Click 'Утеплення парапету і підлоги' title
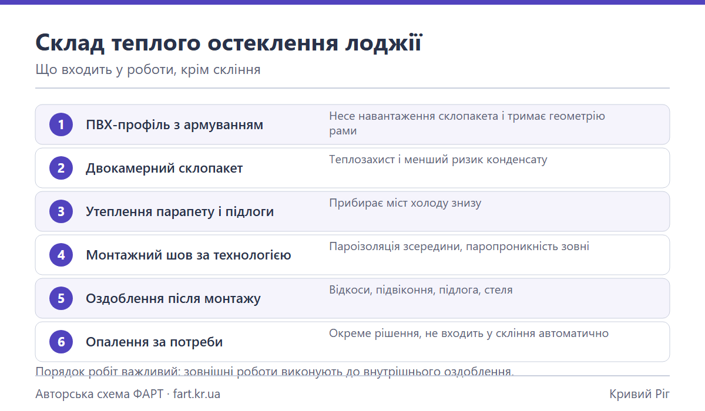This screenshot has width=705, height=411. (180, 212)
